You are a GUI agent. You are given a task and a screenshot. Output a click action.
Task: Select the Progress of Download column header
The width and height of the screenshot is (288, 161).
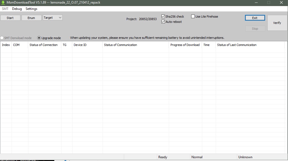point(185,45)
